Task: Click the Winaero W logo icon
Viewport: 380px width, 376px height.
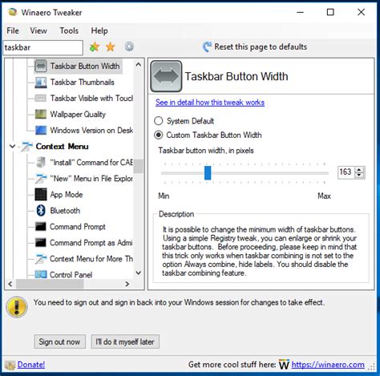Action: [x=284, y=365]
